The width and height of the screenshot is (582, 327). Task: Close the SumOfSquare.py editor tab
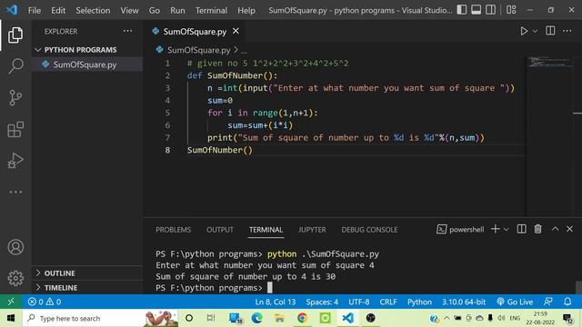pos(236,31)
